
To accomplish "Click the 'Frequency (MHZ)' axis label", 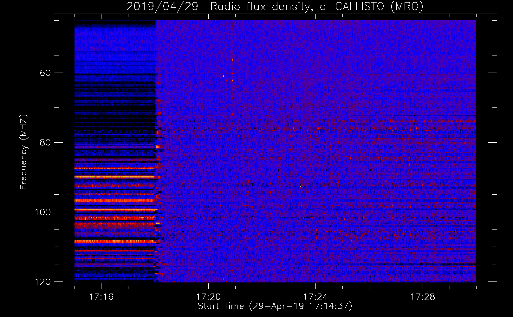I will point(24,152).
